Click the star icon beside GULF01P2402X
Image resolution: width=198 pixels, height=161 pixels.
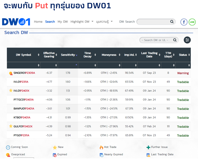(x=11, y=126)
